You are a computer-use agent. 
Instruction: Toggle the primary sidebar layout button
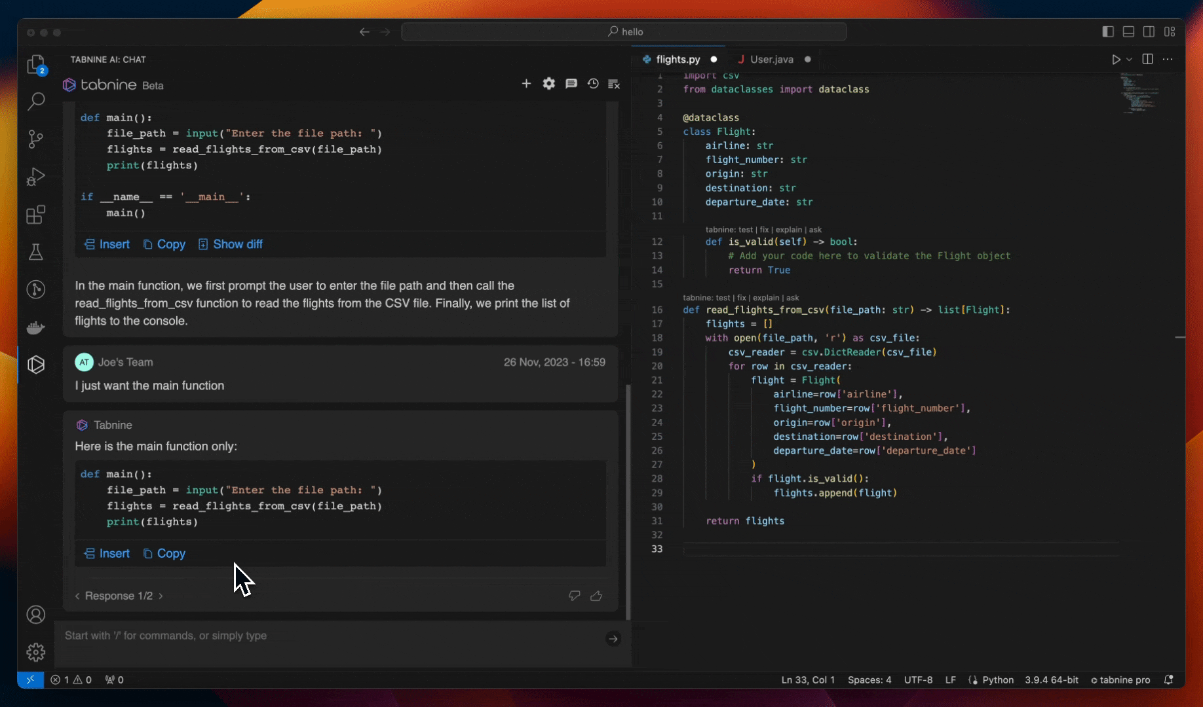1108,31
